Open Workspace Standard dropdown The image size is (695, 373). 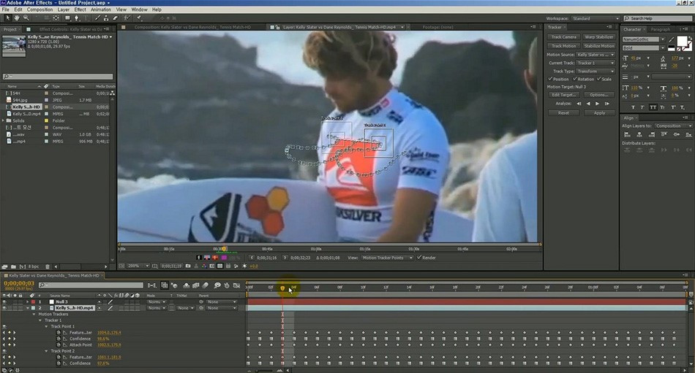pyautogui.click(x=596, y=18)
